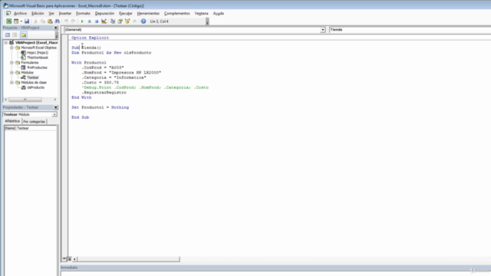Collapse the VBAProject root node
This screenshot has height=276, width=491.
[x=6, y=43]
